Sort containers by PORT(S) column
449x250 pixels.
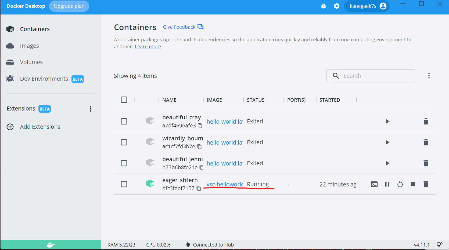(296, 100)
